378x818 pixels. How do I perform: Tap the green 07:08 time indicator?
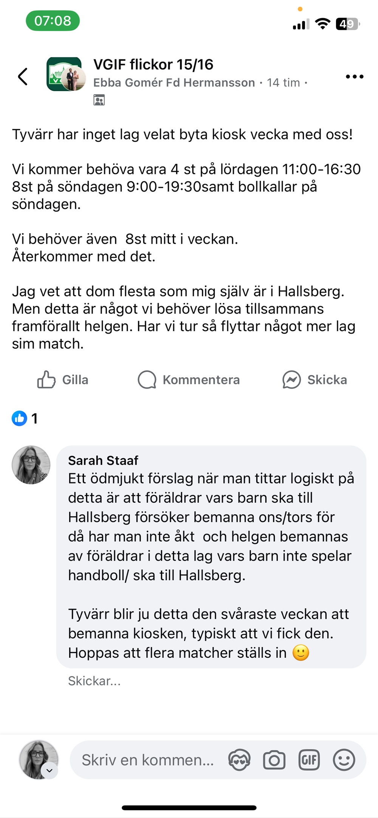point(53,21)
